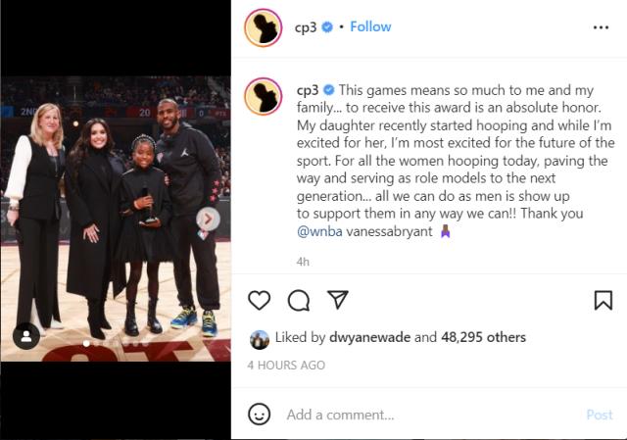Submit comment with Post button
This screenshot has height=440, width=627.
599,415
